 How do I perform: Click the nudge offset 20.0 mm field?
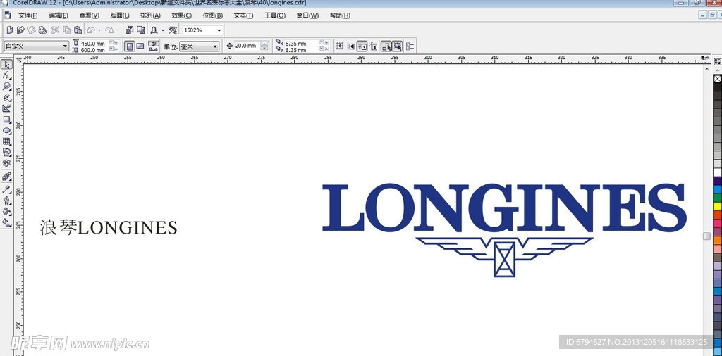(246, 46)
